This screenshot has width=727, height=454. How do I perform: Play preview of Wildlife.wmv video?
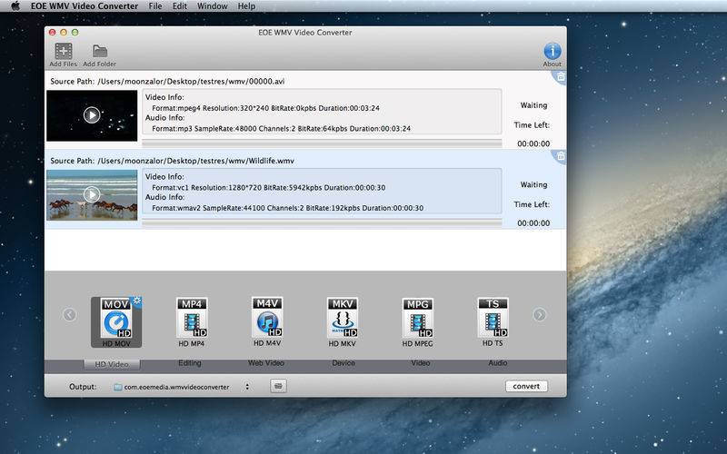point(92,194)
